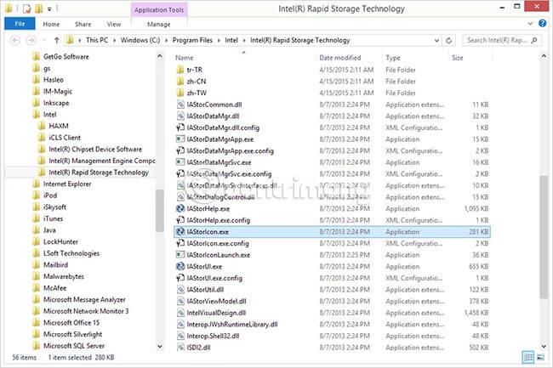Click the IAStorUI.exe application icon
This screenshot has width=553, height=368.
tap(180, 266)
